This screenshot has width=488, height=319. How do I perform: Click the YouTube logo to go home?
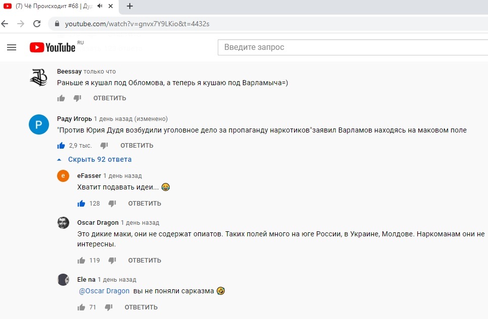tap(53, 47)
